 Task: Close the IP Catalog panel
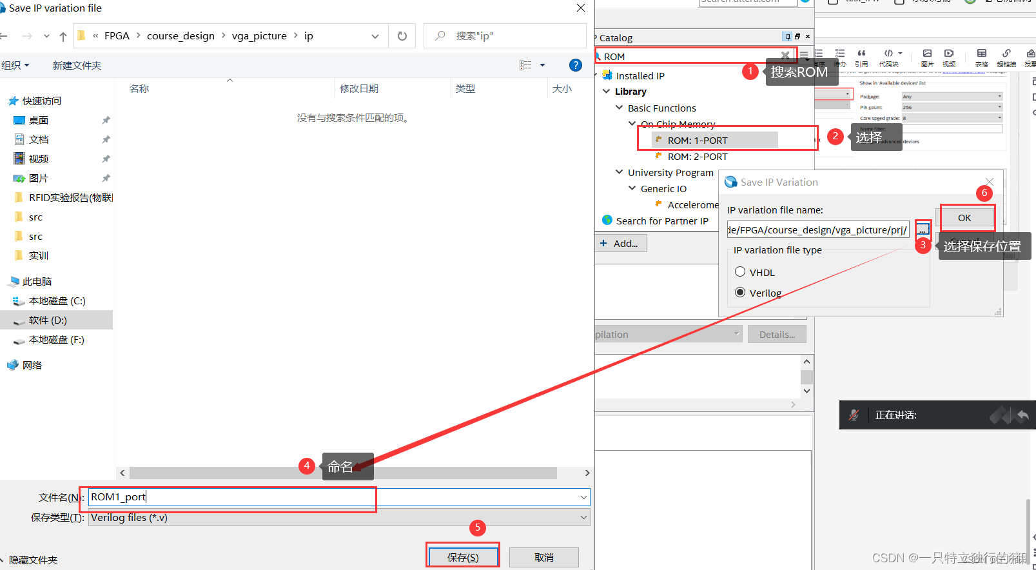(x=808, y=37)
